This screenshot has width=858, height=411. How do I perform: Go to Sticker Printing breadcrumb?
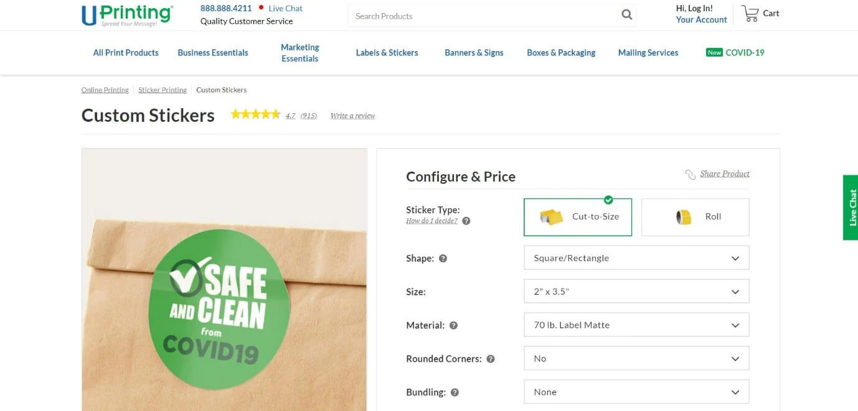[x=163, y=90]
